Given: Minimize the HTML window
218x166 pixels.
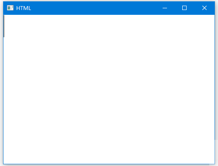Looking at the screenshot, I should click(x=165, y=8).
